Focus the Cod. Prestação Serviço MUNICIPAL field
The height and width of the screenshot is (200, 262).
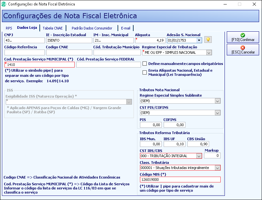[x=40, y=65]
